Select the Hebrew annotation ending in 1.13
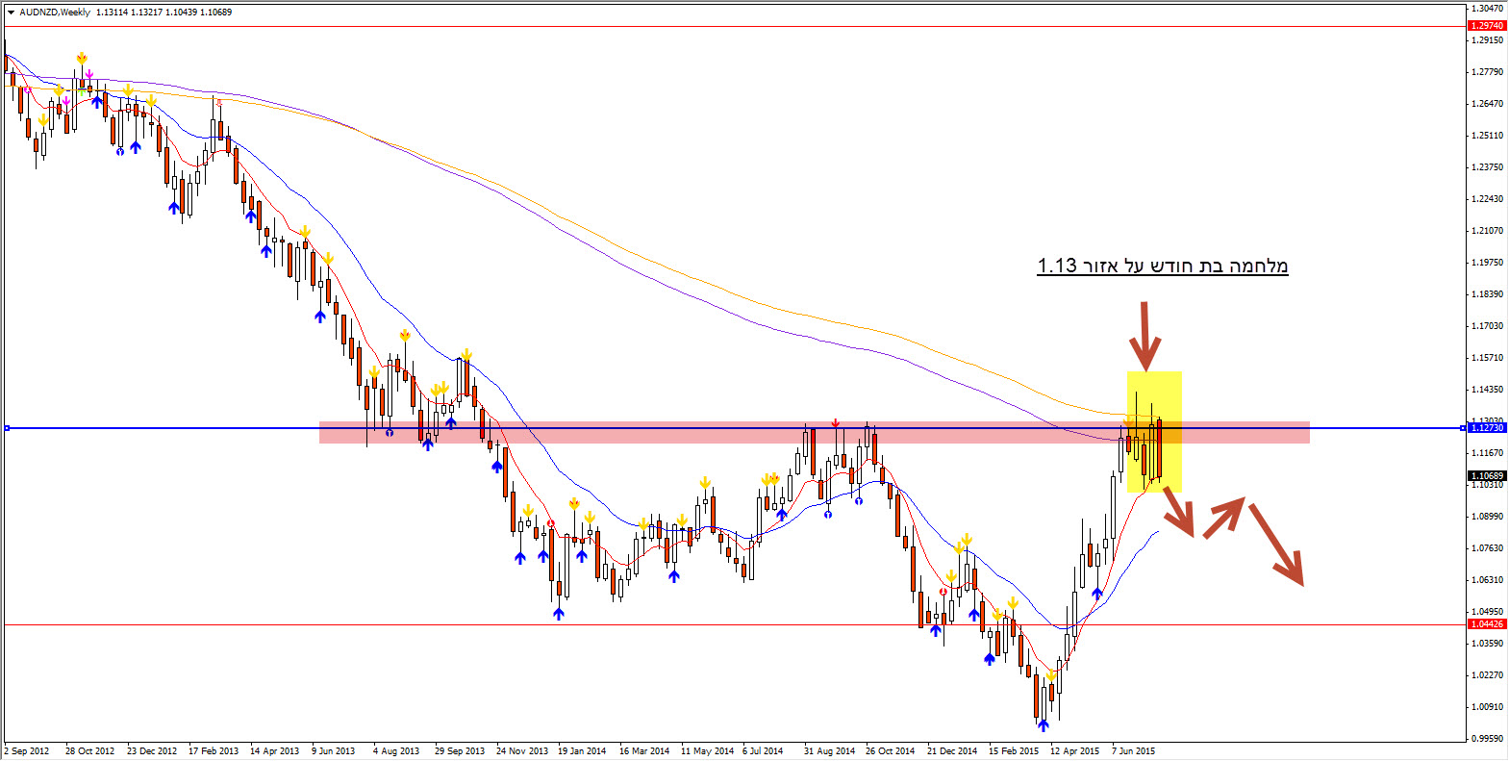Viewport: 1509px width, 761px height. (x=1162, y=266)
